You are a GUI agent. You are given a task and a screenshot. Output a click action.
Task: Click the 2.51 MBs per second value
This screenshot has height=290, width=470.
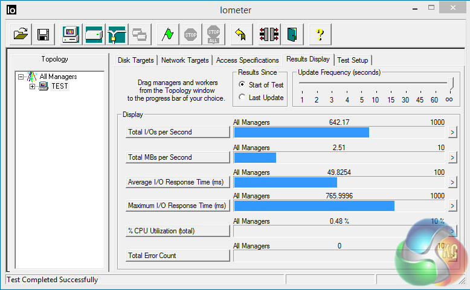[339, 148]
